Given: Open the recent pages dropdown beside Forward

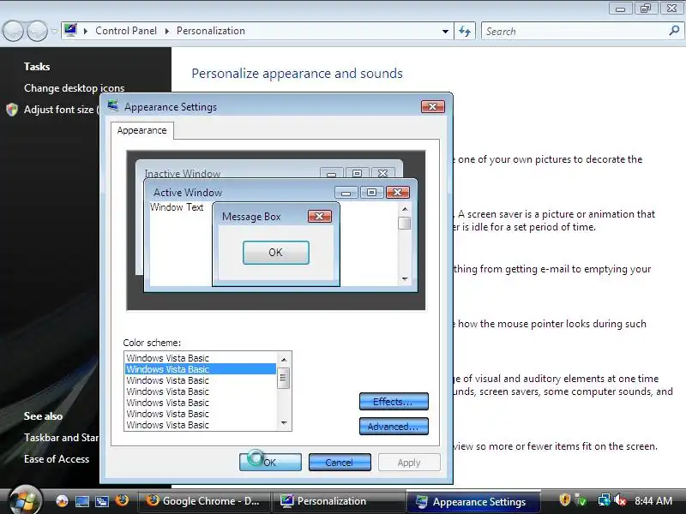Looking at the screenshot, I should pyautogui.click(x=54, y=31).
